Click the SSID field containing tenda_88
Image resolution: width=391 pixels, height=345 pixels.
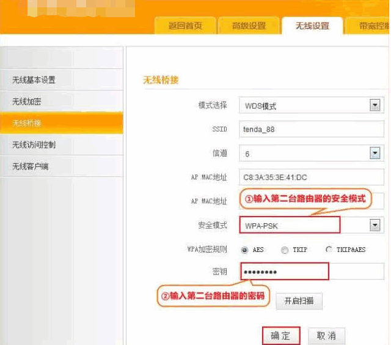310,130
